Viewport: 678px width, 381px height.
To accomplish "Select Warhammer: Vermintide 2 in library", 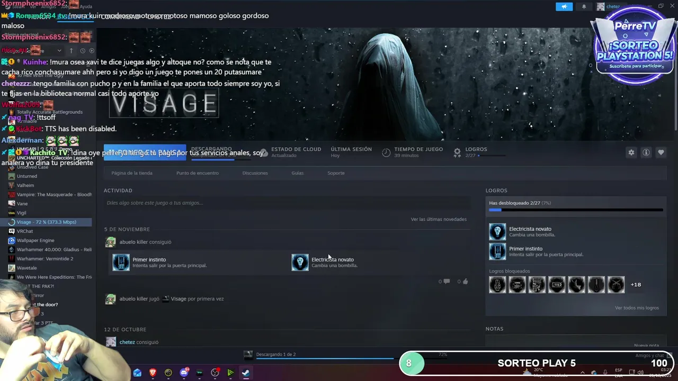I will click(x=46, y=259).
